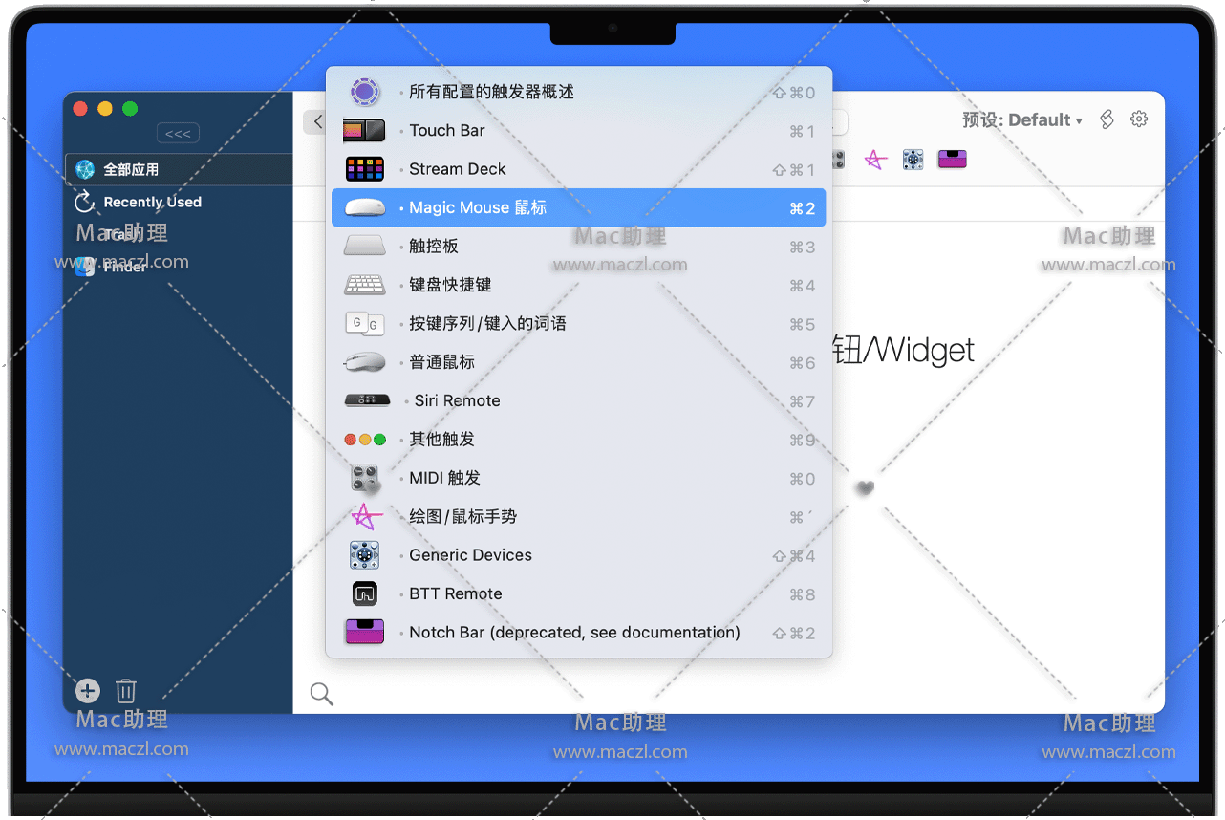Click the trash can delete icon in the sidebar
The width and height of the screenshot is (1225, 820).
126,690
